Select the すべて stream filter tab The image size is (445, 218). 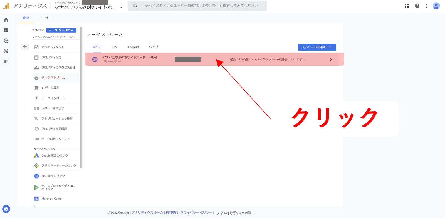pos(97,47)
